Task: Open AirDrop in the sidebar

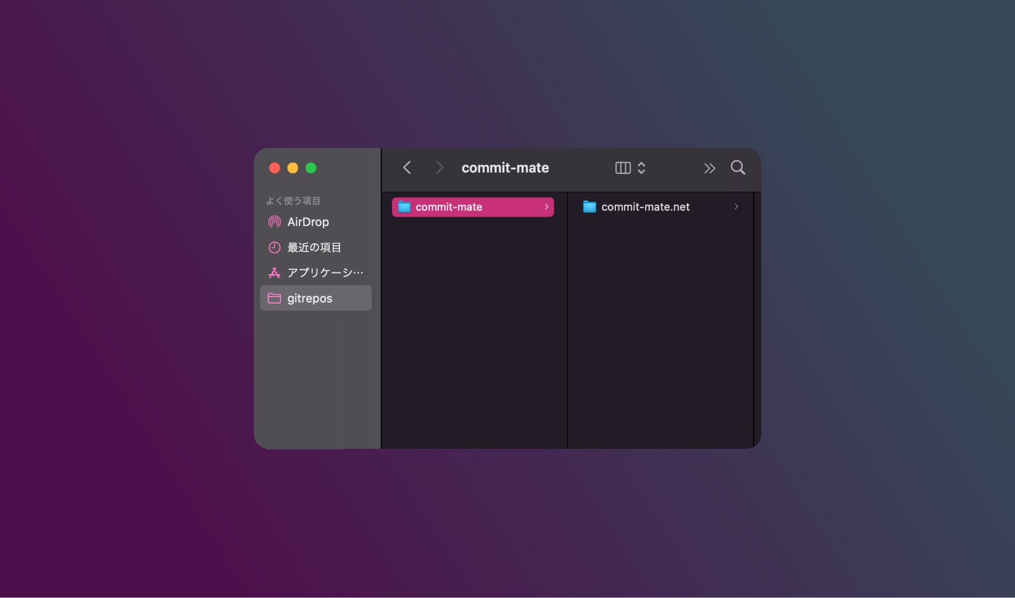Action: [308, 222]
